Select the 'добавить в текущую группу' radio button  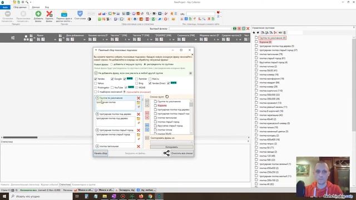coord(111,64)
